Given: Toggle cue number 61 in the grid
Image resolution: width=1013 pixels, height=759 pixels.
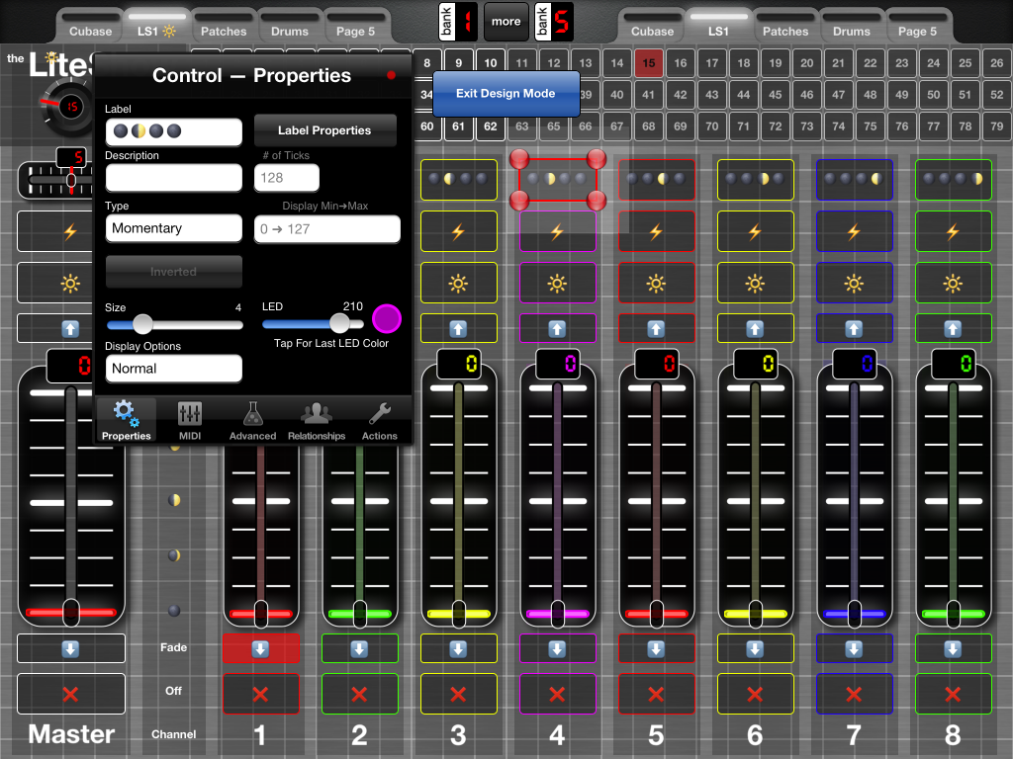Looking at the screenshot, I should coord(459,126).
